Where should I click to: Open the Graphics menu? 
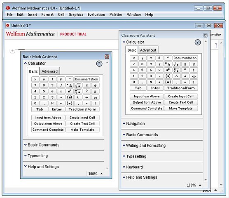point(76,14)
